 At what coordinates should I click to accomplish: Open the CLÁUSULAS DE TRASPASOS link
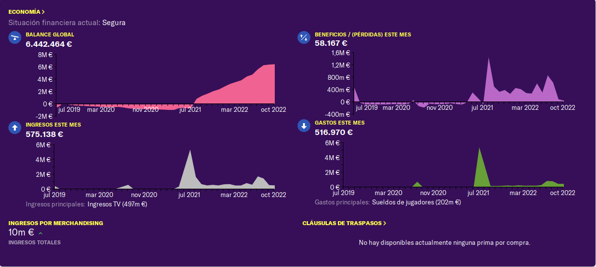pos(344,223)
